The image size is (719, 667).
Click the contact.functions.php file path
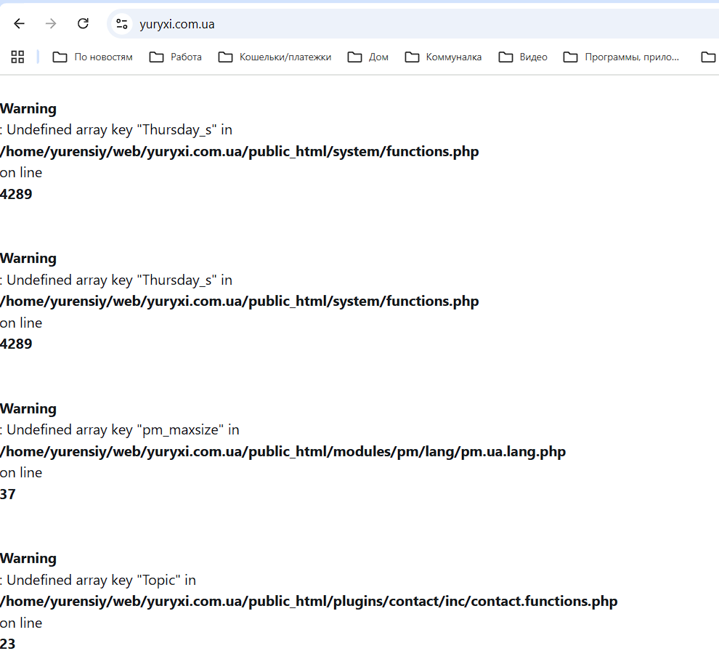(309, 602)
